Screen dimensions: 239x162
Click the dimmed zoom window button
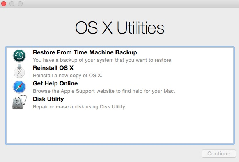point(20,4)
